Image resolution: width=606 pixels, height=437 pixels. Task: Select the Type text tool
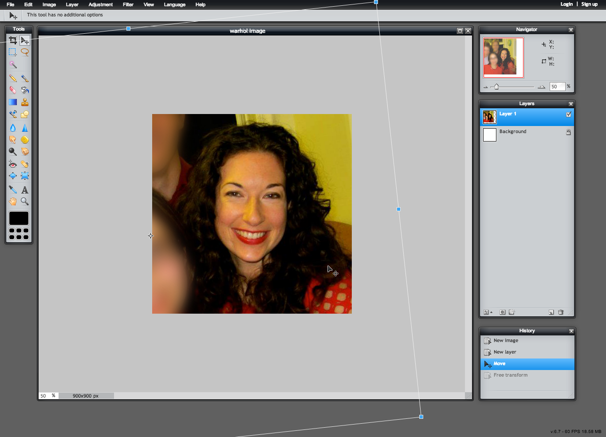[25, 190]
